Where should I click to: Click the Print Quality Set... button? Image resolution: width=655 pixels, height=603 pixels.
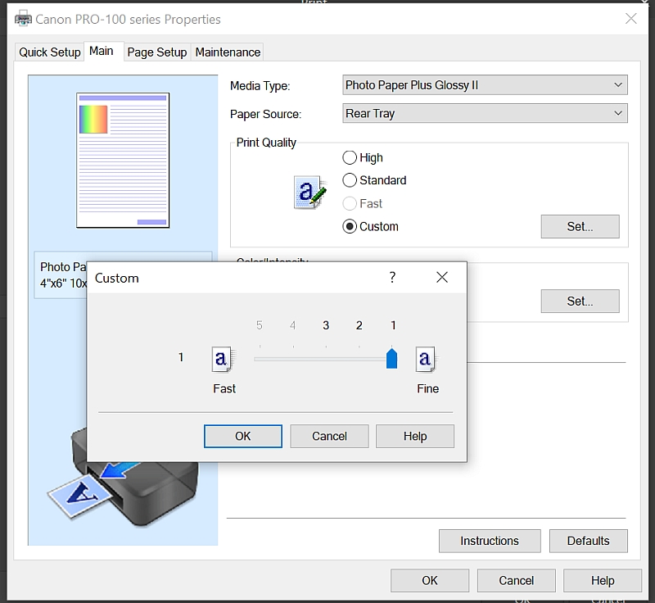pos(580,227)
